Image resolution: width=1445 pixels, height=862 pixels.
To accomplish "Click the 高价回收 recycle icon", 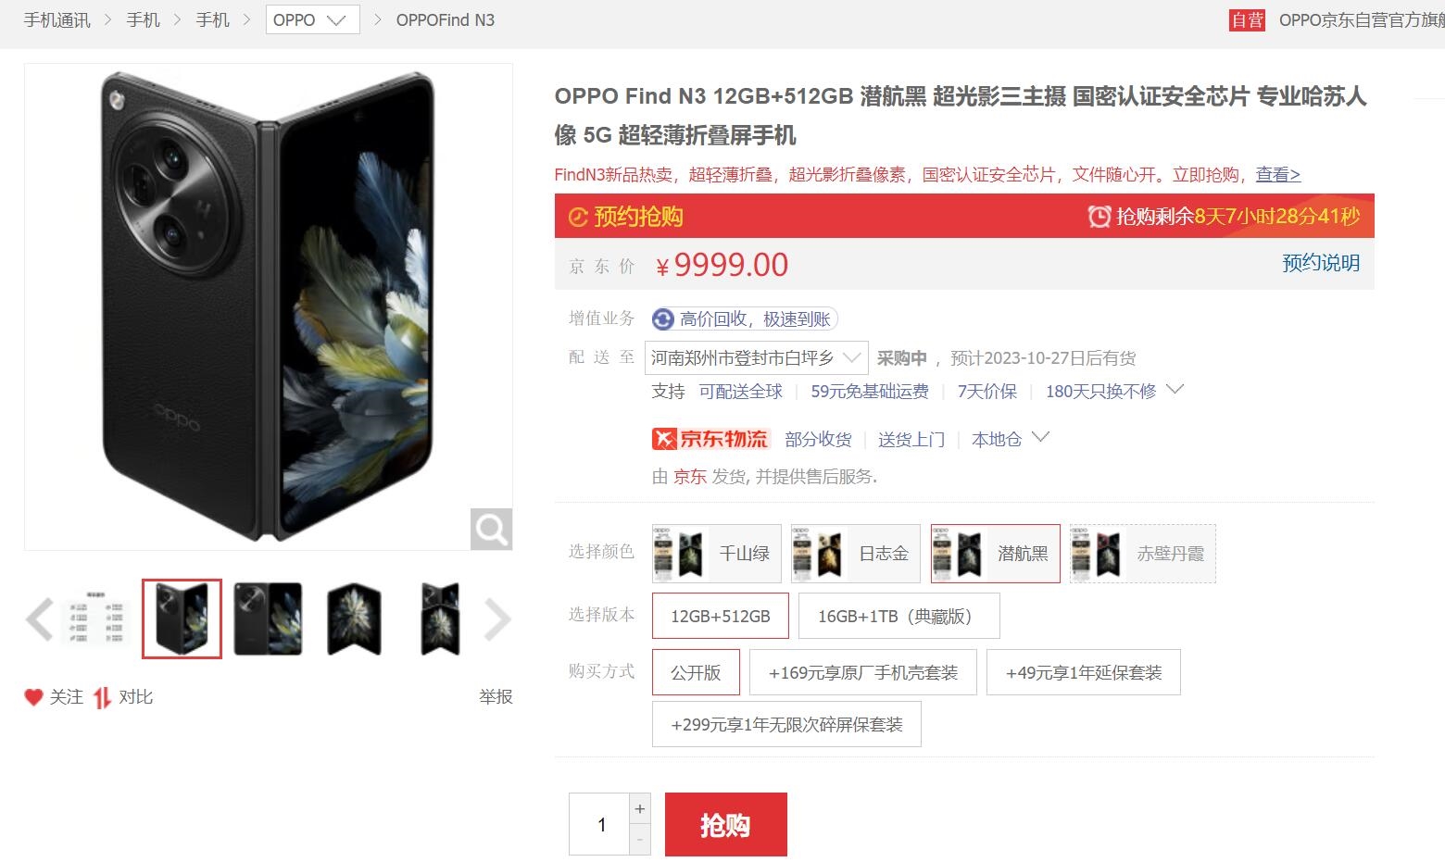I will coord(662,319).
